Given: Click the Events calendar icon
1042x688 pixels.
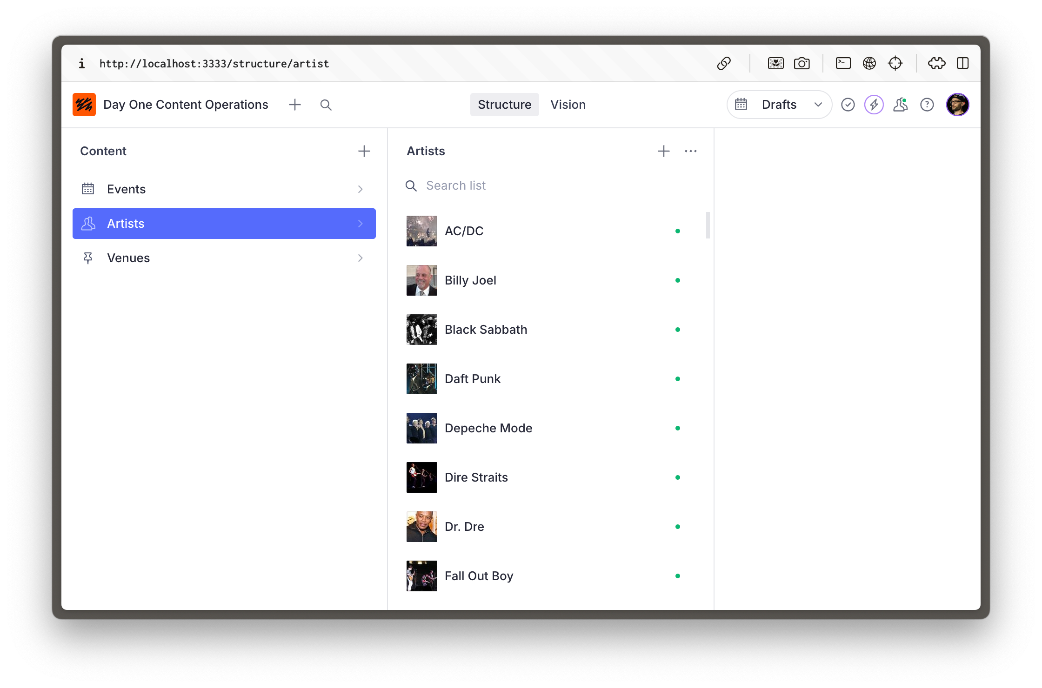Looking at the screenshot, I should (x=88, y=189).
